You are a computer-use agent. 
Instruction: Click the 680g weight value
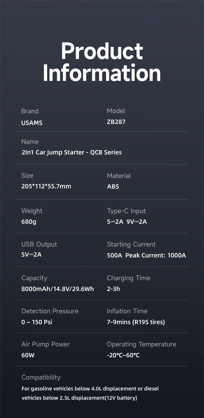(x=29, y=222)
